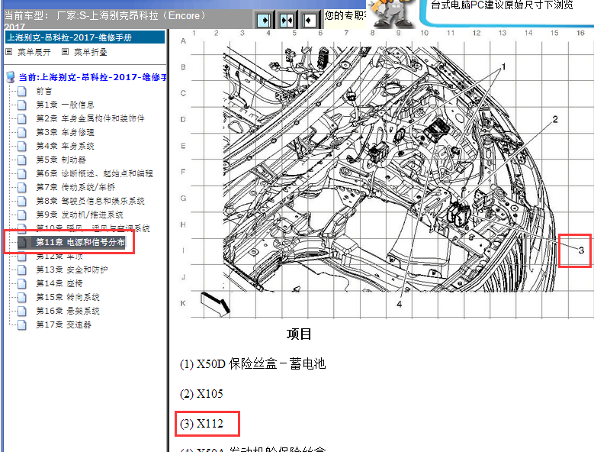This screenshot has width=594, height=452.
Task: Open 第16章 悬架系统
Action: (x=68, y=311)
